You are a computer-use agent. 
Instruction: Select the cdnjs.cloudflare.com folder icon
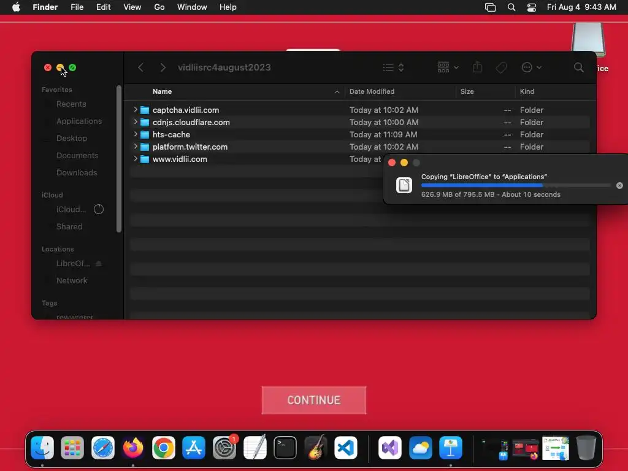point(145,122)
